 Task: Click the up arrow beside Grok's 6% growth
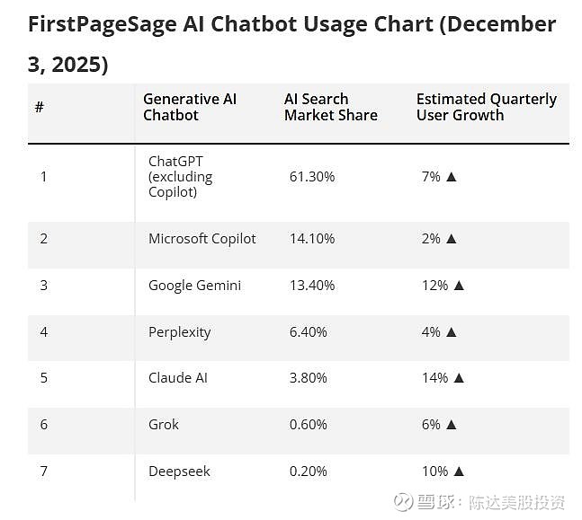pos(452,425)
